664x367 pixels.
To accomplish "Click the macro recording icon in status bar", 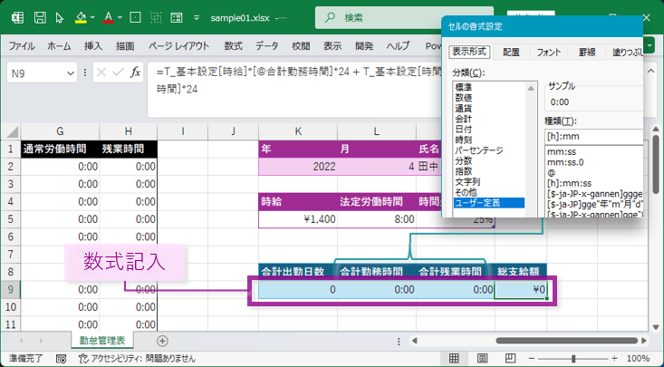I will pyautogui.click(x=61, y=359).
